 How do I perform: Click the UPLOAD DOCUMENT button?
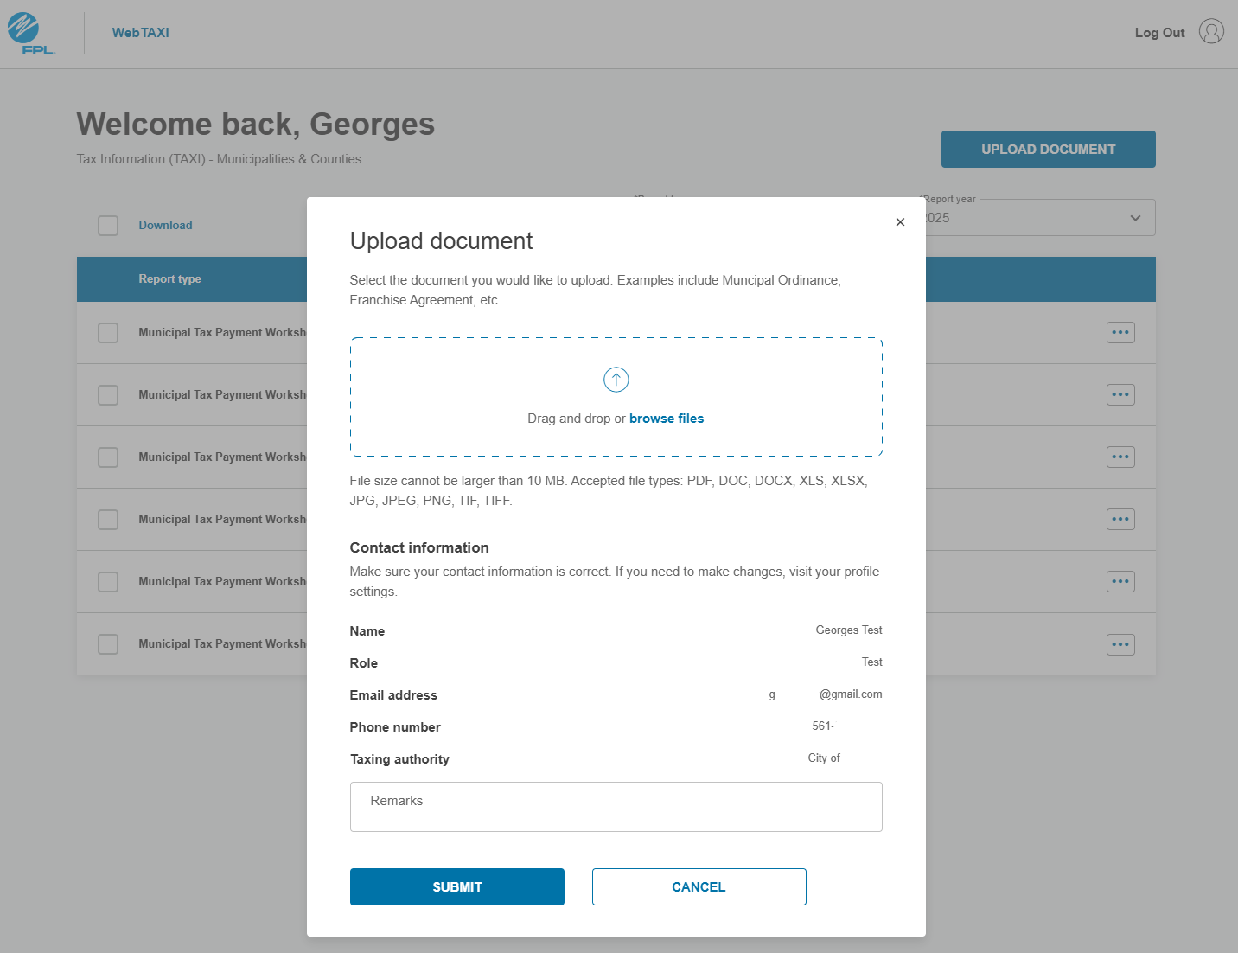(x=1048, y=149)
